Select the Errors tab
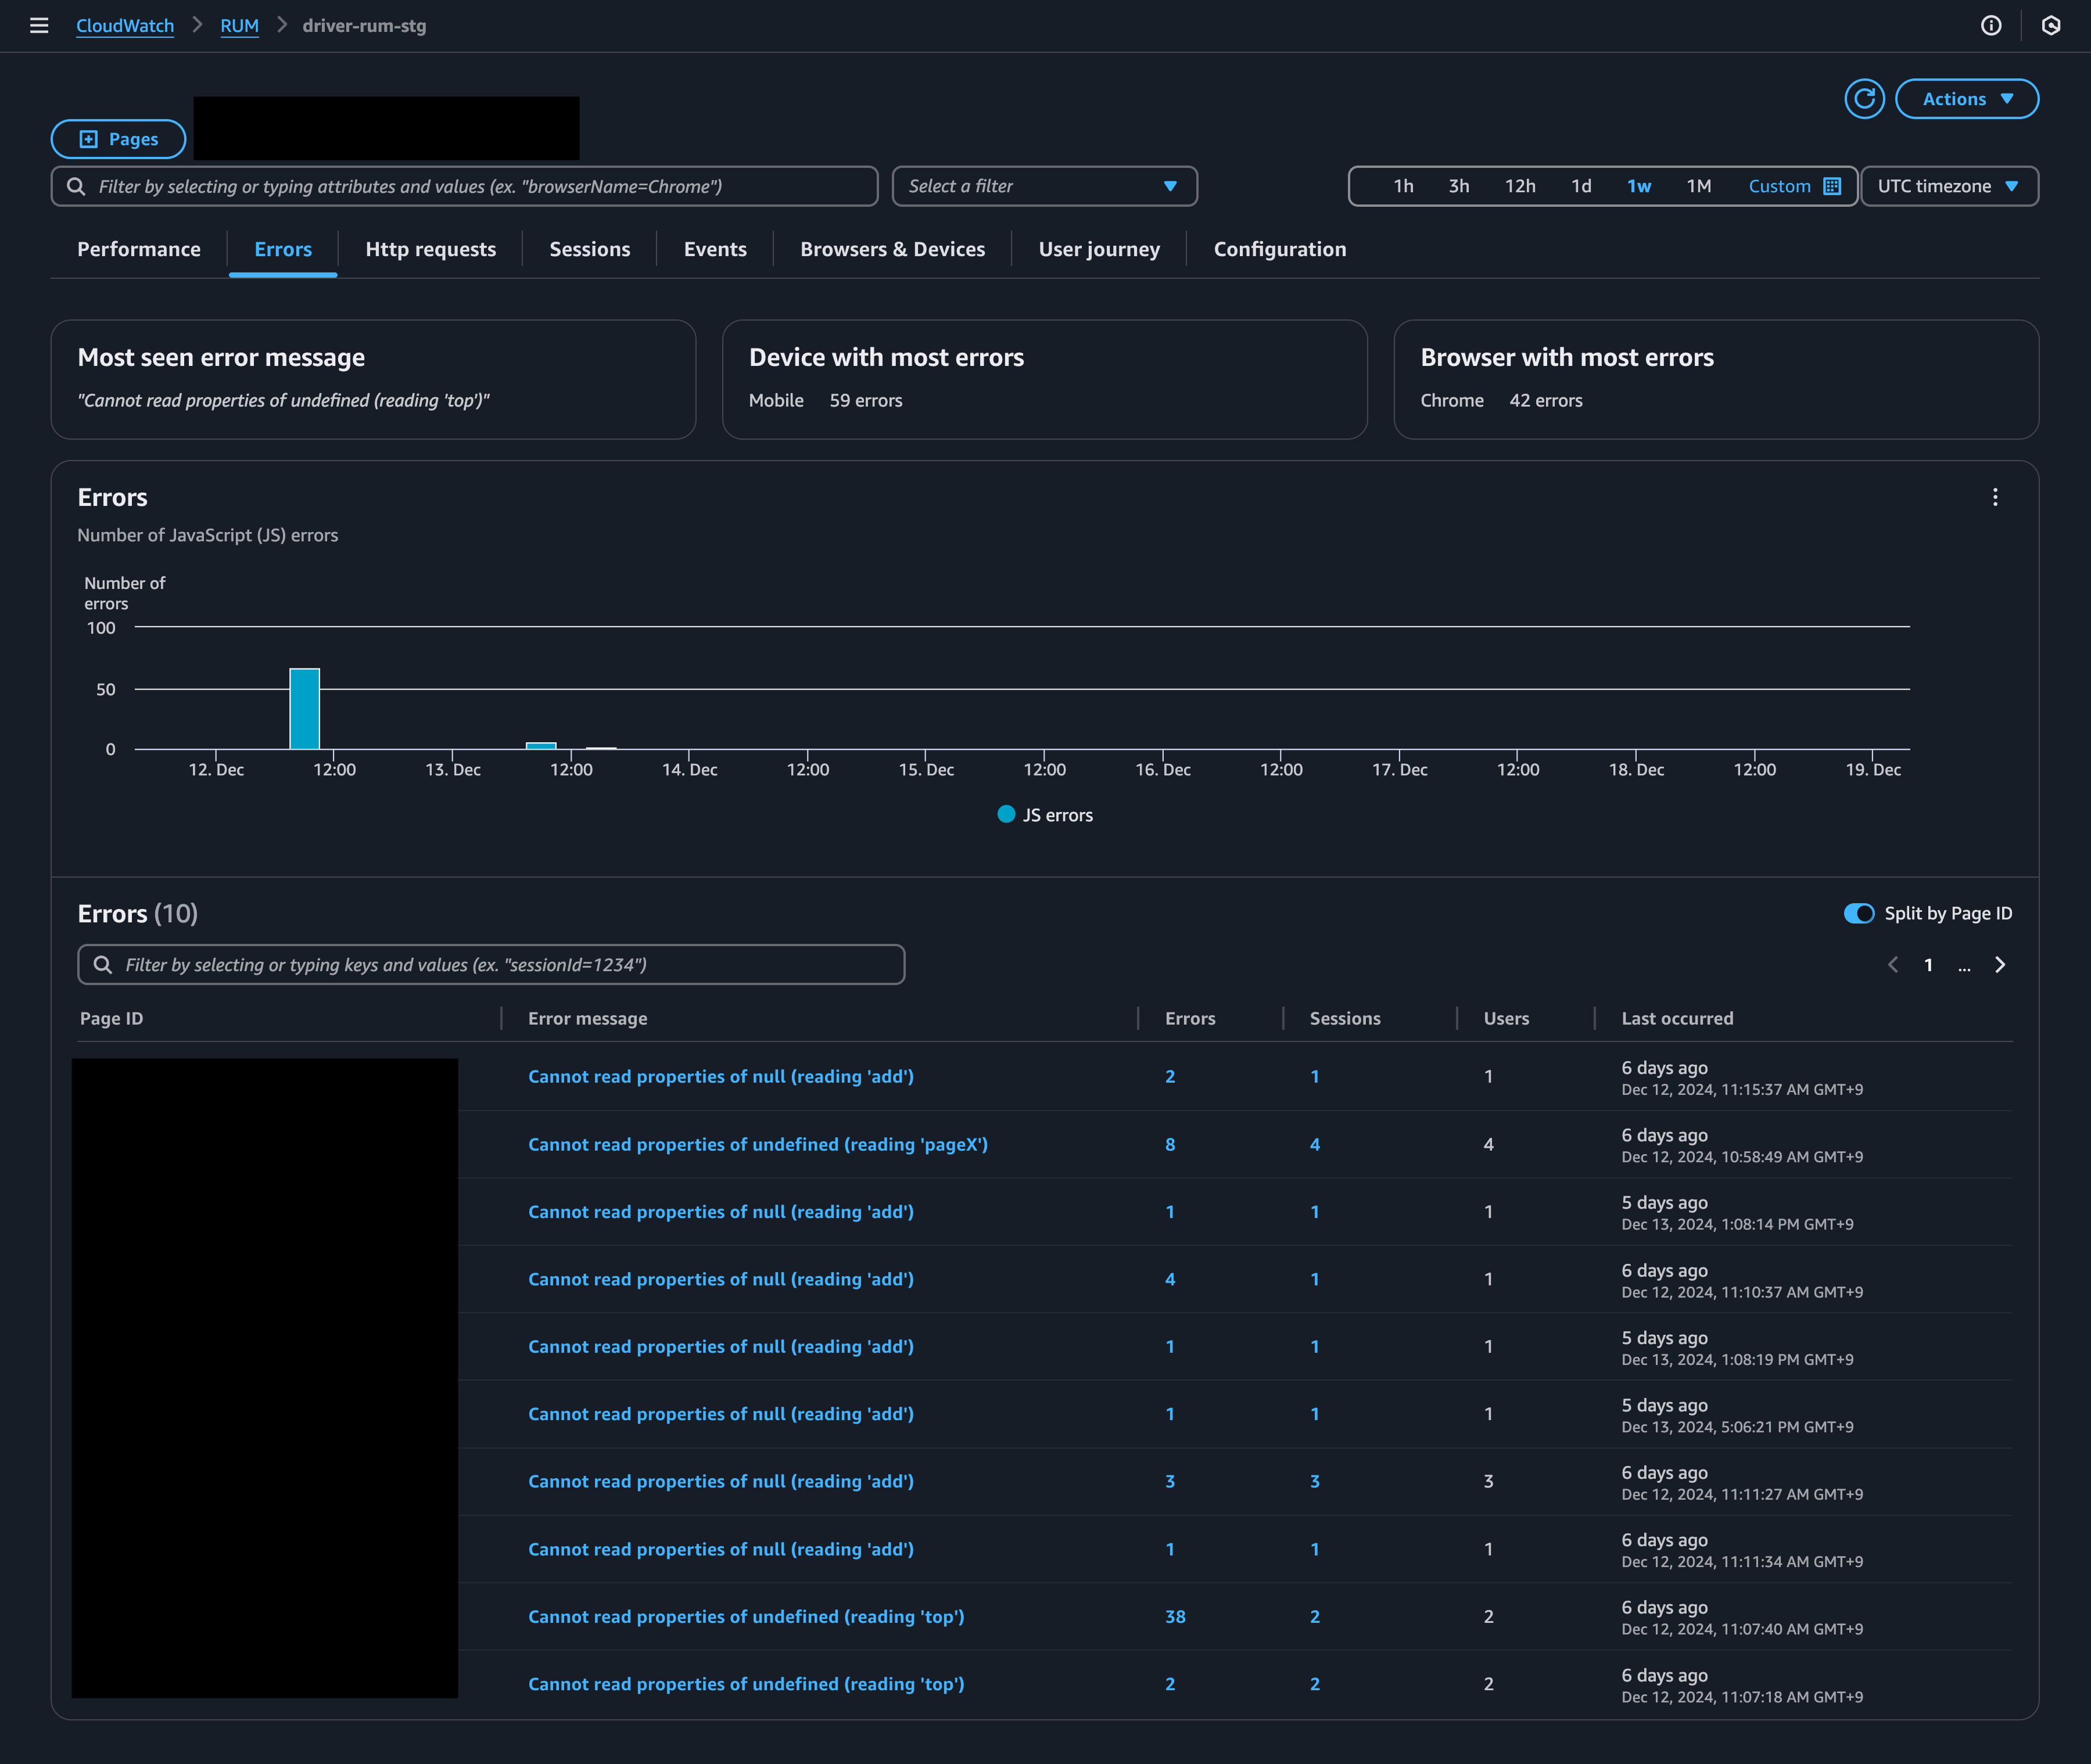 pos(283,249)
